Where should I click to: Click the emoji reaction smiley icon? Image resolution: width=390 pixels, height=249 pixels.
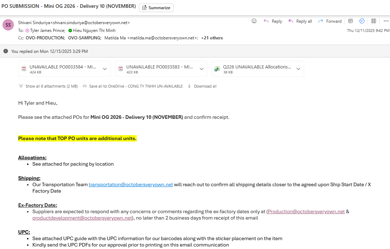(x=254, y=21)
